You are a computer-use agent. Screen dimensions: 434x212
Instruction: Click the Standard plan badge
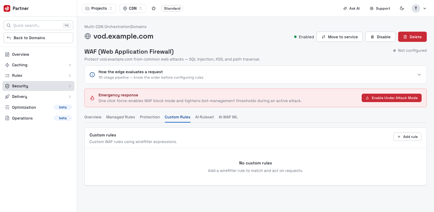tap(172, 8)
